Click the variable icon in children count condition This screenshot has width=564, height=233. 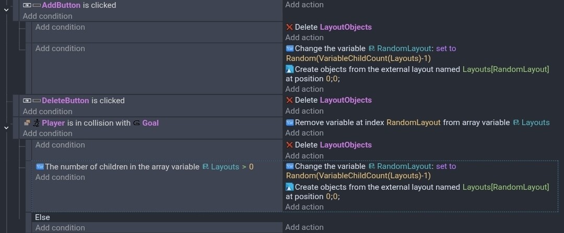coord(40,167)
